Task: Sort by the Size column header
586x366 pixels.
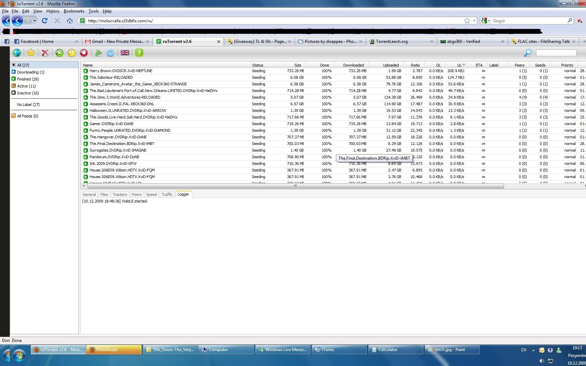Action: coord(295,65)
